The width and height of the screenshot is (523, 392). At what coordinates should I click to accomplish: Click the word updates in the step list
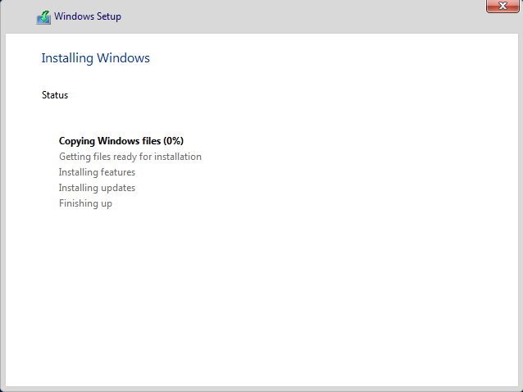pyautogui.click(x=118, y=188)
